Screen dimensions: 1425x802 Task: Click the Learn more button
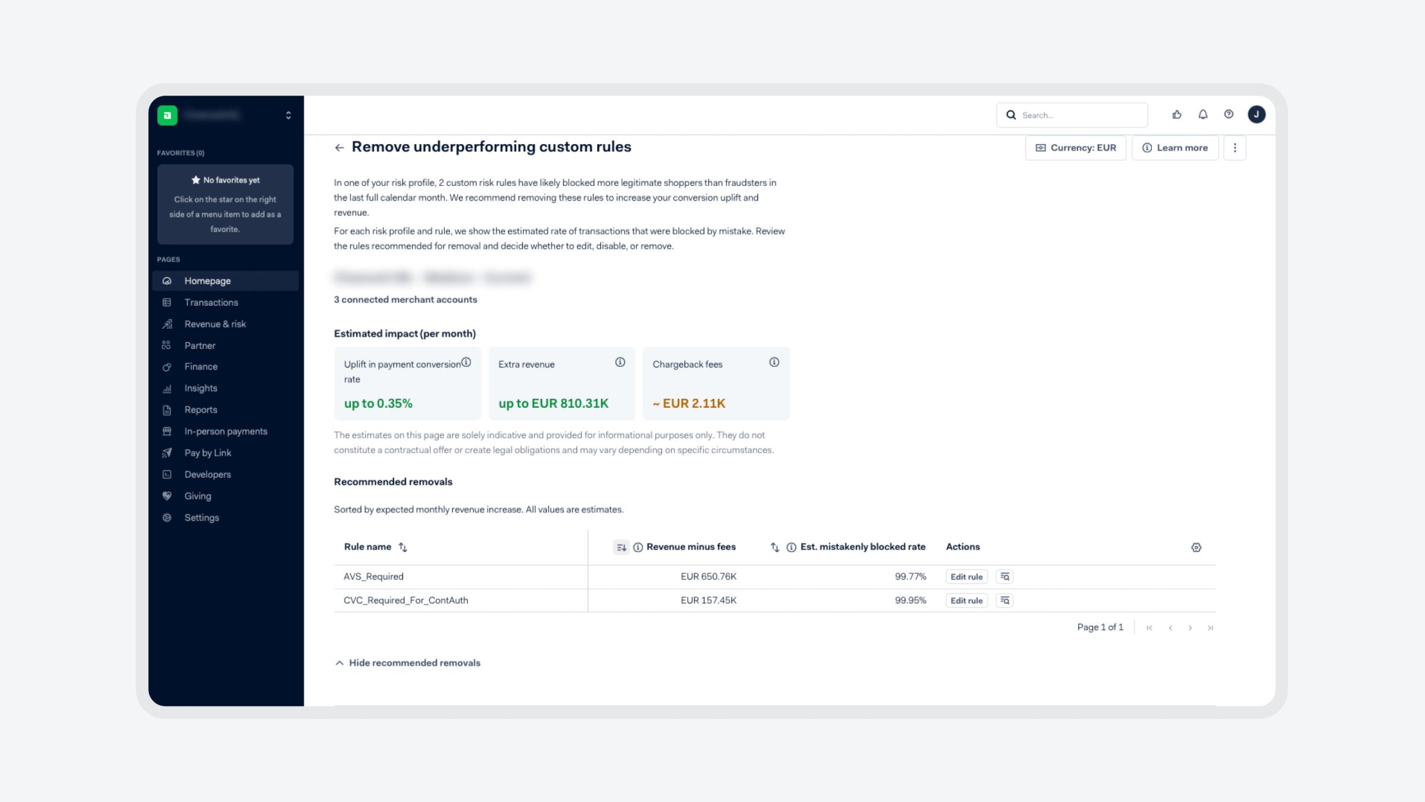click(x=1174, y=148)
